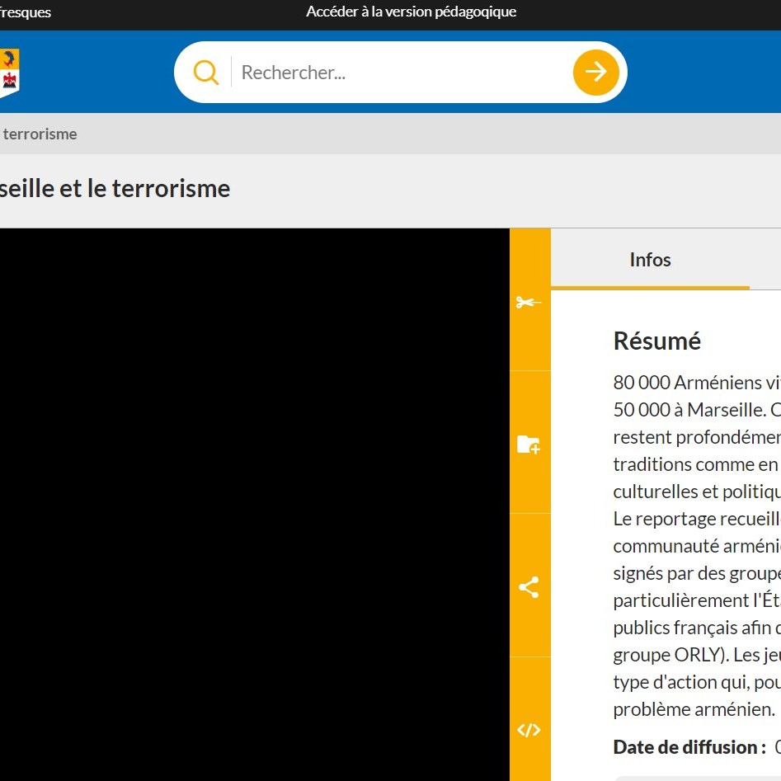The width and height of the screenshot is (781, 781).
Task: Click text line '50 000 à Marseille'
Action: click(x=697, y=410)
